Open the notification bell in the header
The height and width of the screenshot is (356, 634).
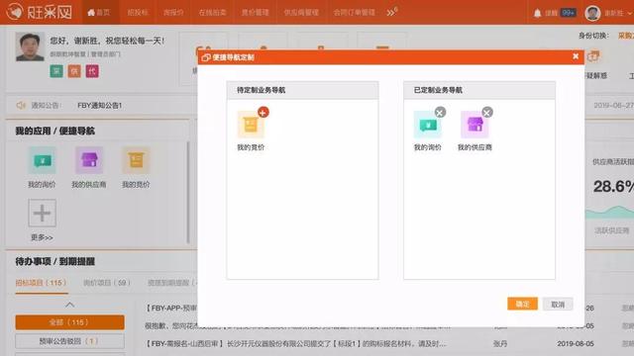coord(537,13)
